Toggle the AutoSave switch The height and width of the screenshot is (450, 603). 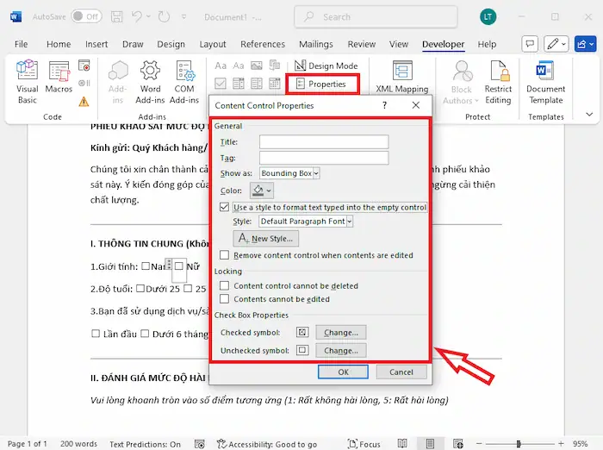click(x=85, y=16)
